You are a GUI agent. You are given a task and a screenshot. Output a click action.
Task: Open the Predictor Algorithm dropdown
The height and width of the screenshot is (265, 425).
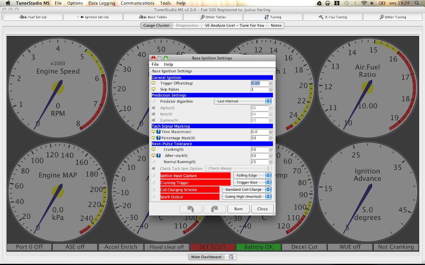coord(243,101)
